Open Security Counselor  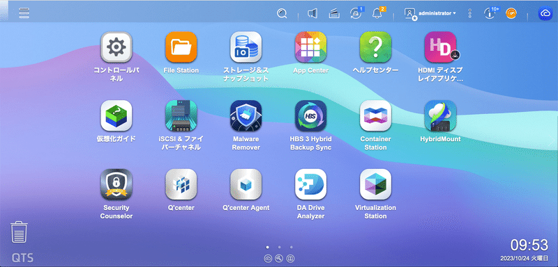(x=116, y=184)
